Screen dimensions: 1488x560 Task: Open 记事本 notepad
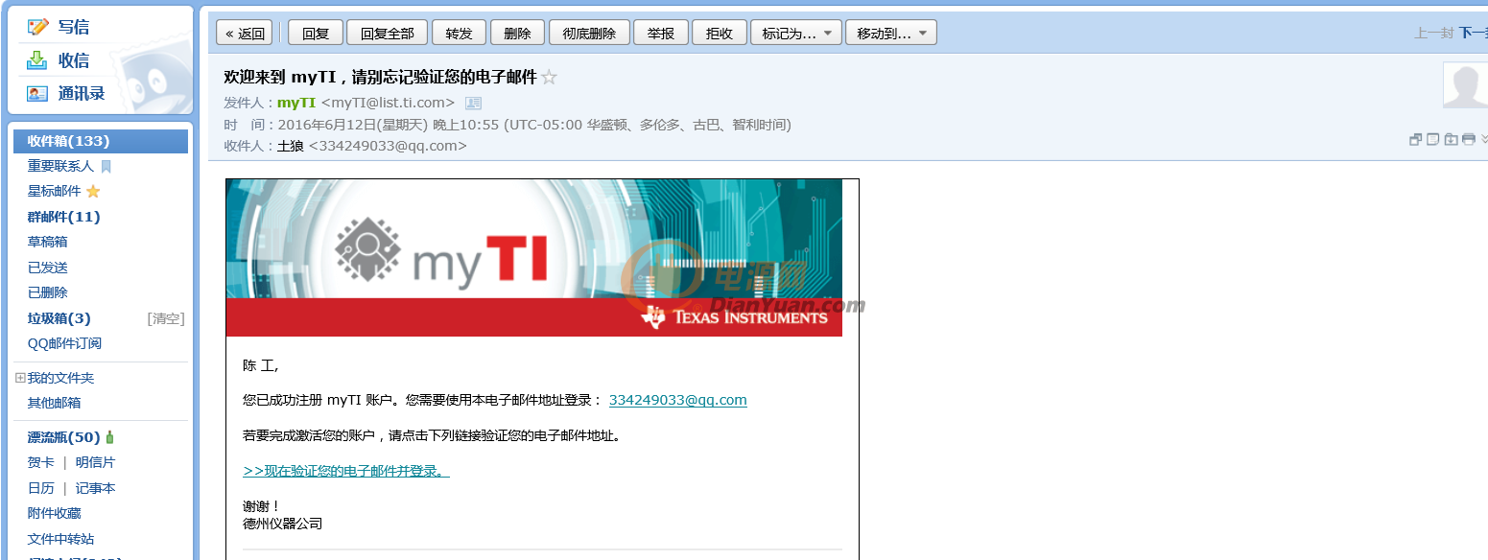click(96, 488)
